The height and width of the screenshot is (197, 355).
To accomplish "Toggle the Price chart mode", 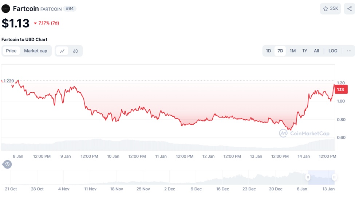I will 11,51.
